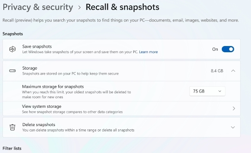Click the Delete snapshots row title
The image size is (251, 153).
tap(39, 125)
